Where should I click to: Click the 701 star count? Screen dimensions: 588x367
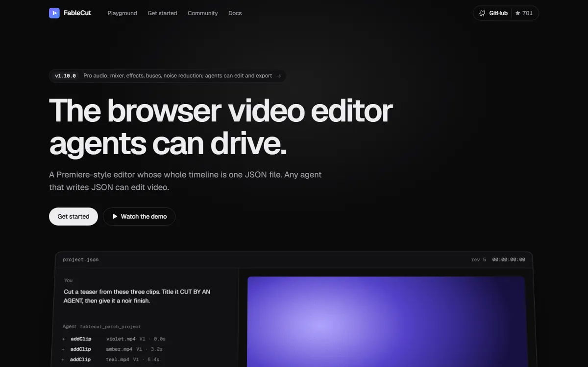pyautogui.click(x=524, y=13)
